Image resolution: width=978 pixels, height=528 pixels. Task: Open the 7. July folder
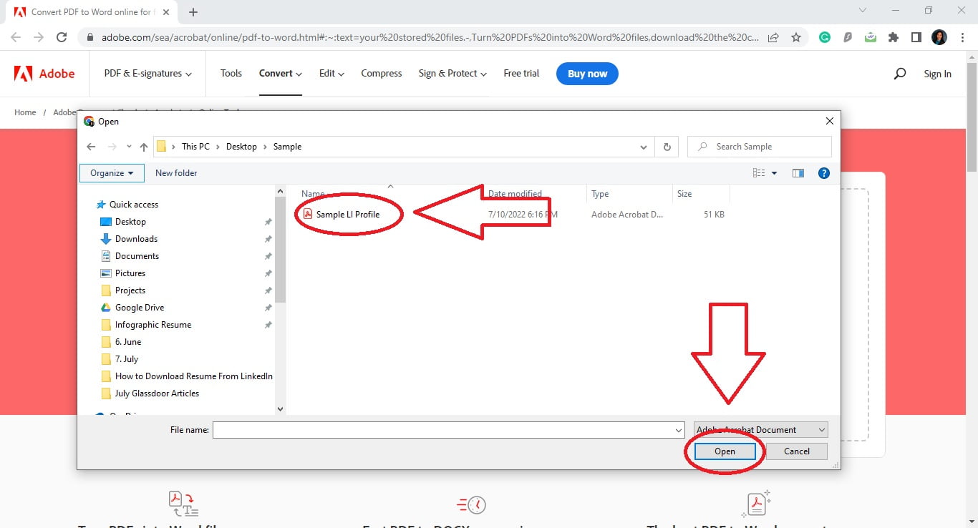pos(127,359)
